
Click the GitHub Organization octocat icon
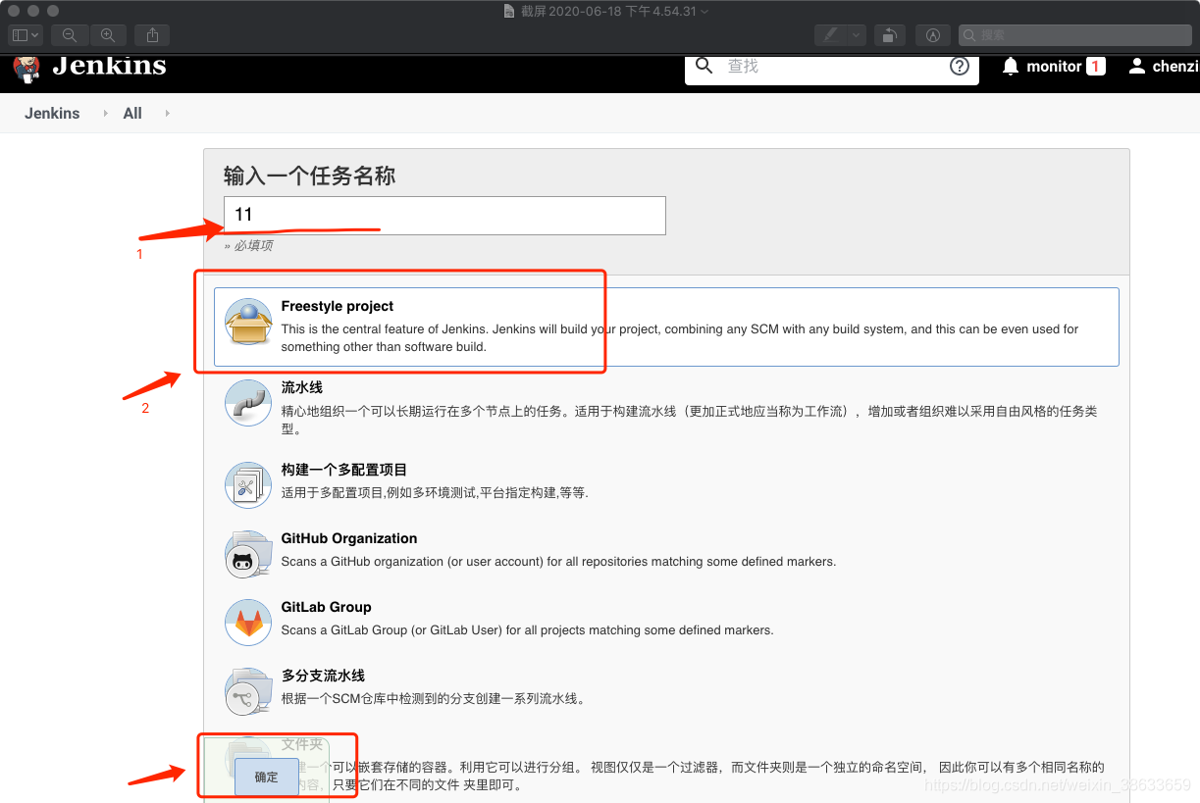click(248, 554)
